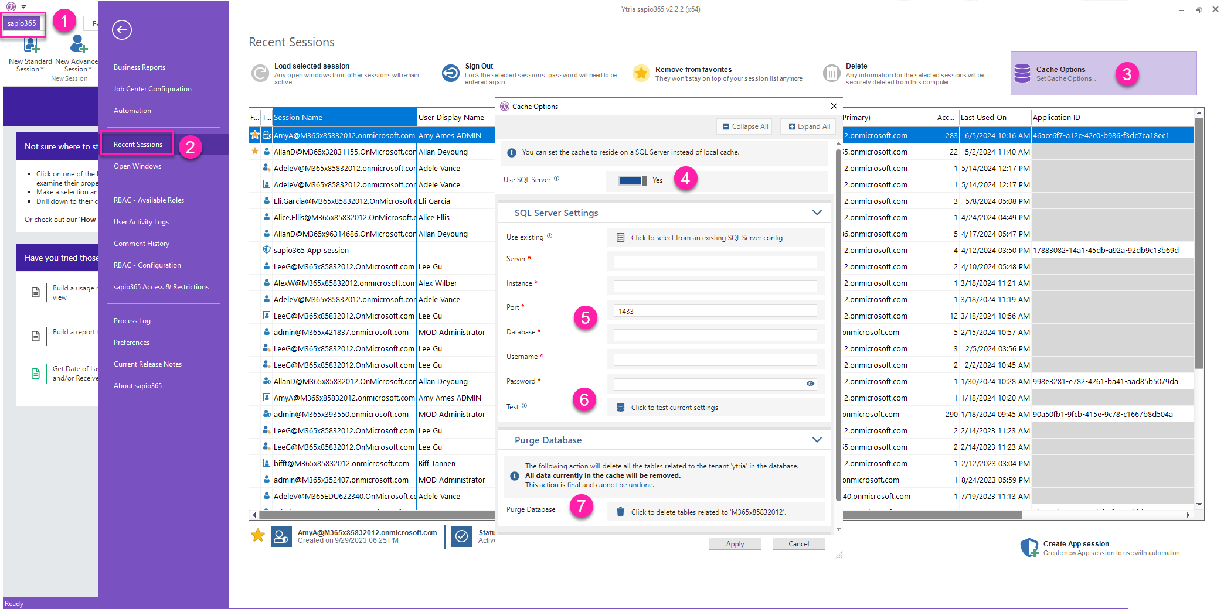This screenshot has height=609, width=1224.
Task: Click the sessions grid vertical scrollbar
Action: tap(1199, 242)
